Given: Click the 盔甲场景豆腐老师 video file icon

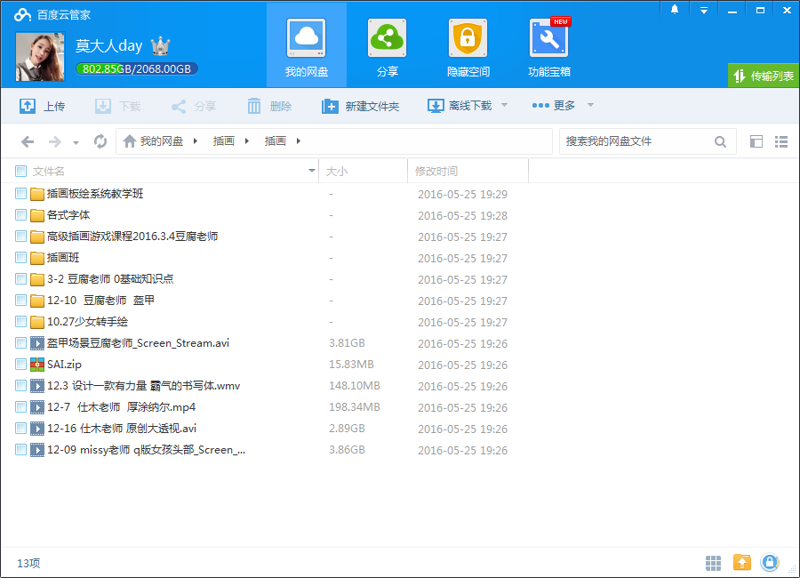Looking at the screenshot, I should pos(37,343).
